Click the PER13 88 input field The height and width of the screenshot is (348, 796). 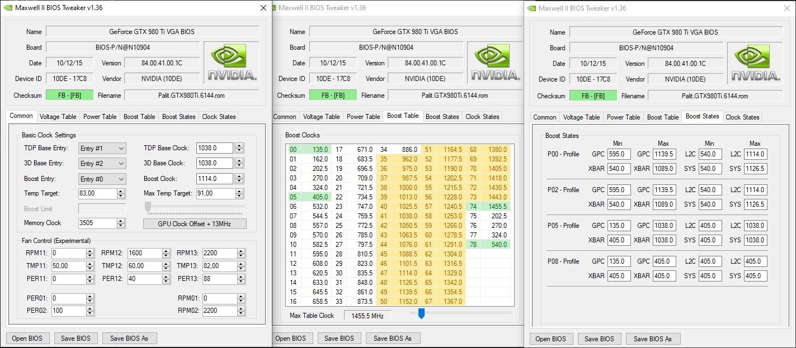(219, 279)
